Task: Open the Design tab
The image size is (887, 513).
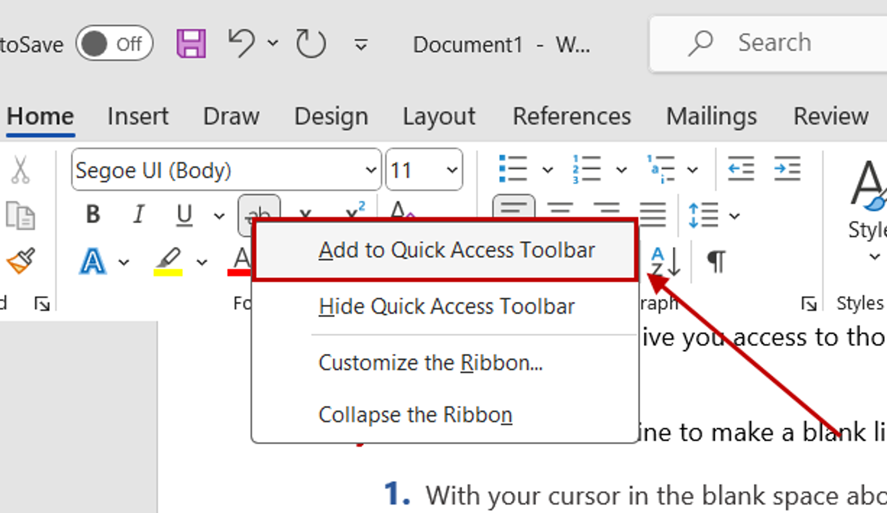Action: (331, 116)
